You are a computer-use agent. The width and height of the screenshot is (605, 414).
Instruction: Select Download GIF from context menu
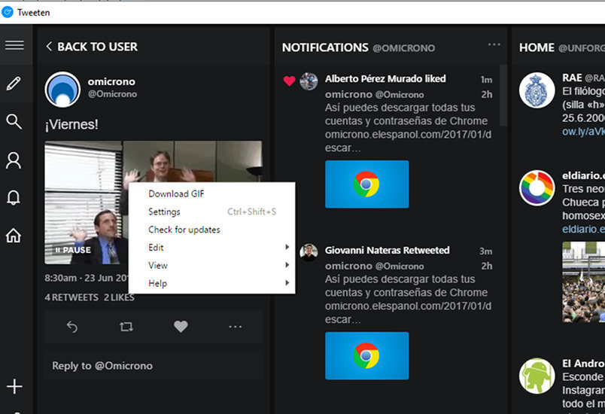176,193
